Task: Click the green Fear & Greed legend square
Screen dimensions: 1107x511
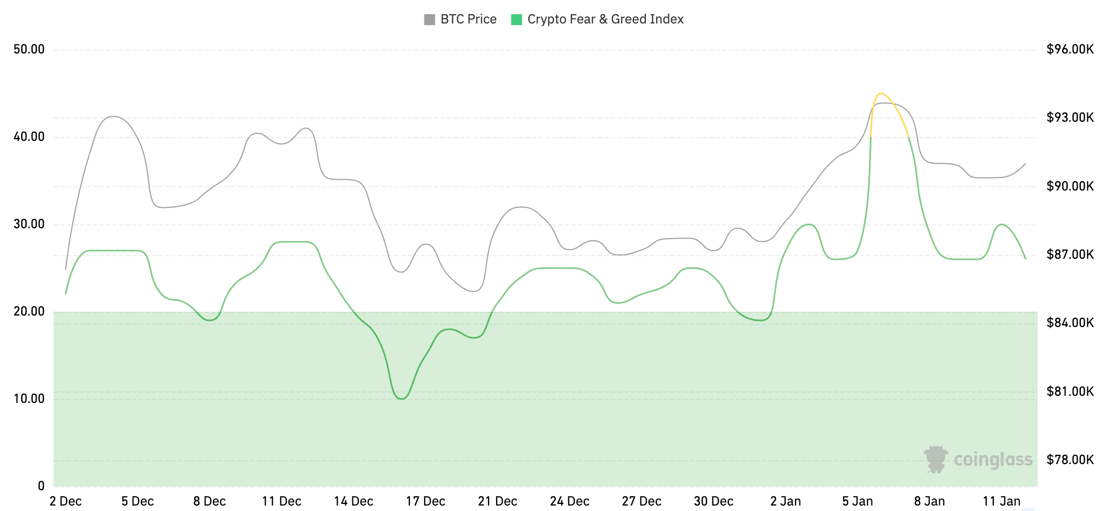Action: click(516, 20)
